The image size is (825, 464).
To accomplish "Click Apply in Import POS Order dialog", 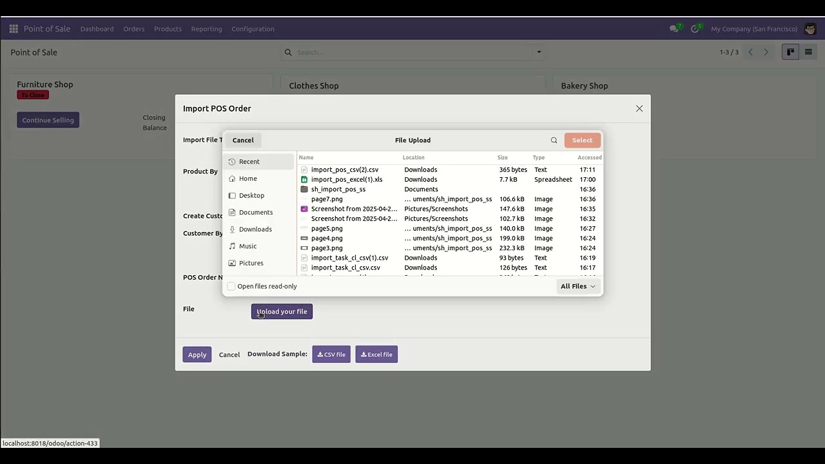I will 197,354.
